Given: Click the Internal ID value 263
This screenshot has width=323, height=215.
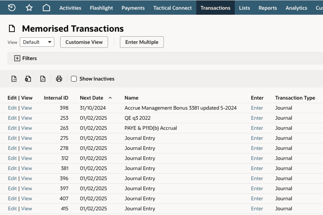Looking at the screenshot, I should coord(64,128).
